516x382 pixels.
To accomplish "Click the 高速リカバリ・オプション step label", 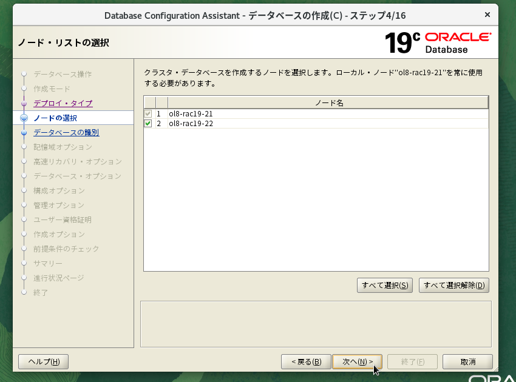I will click(78, 162).
